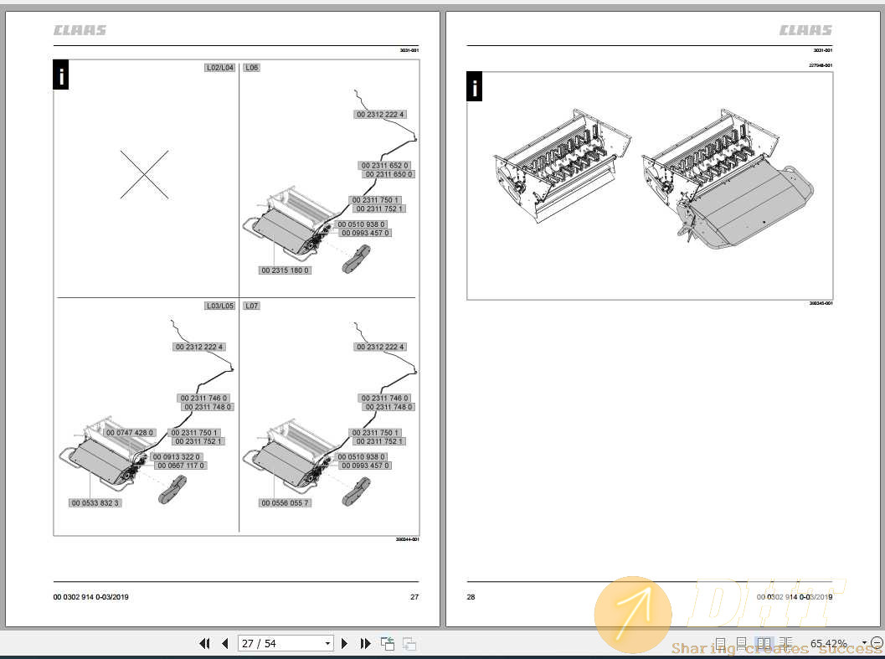Click the L06 panel label
This screenshot has width=885, height=659.
pos(252,67)
